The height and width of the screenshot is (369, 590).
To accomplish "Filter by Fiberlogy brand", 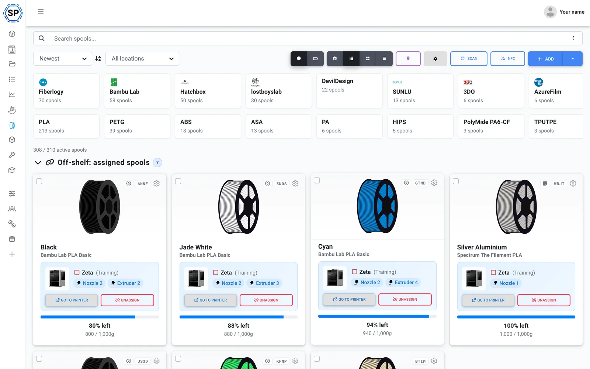I will point(66,91).
